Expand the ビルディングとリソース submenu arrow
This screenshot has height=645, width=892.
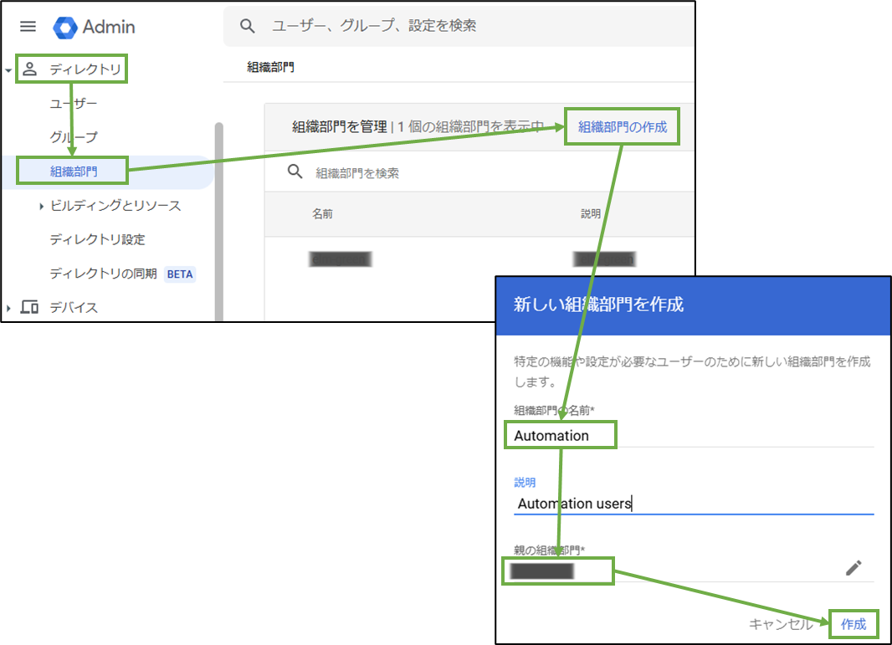tap(41, 206)
